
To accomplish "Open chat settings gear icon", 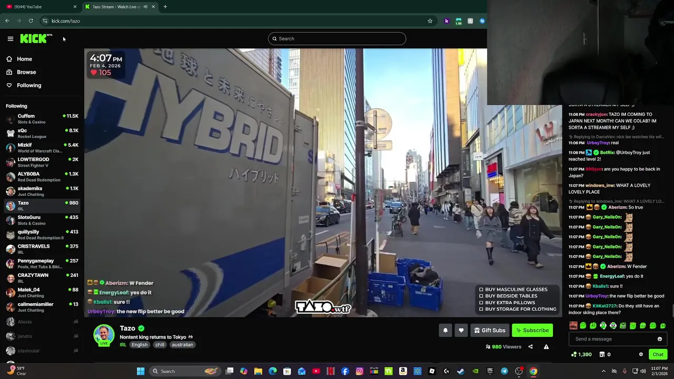I will pos(641,355).
